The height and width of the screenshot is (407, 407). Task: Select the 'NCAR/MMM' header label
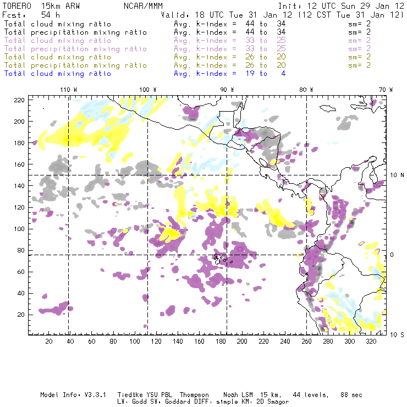[x=144, y=6]
